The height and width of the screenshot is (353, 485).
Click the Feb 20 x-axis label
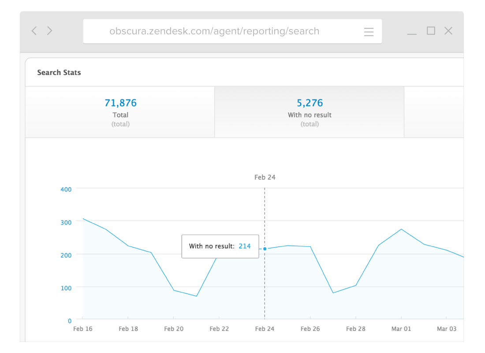coord(174,329)
